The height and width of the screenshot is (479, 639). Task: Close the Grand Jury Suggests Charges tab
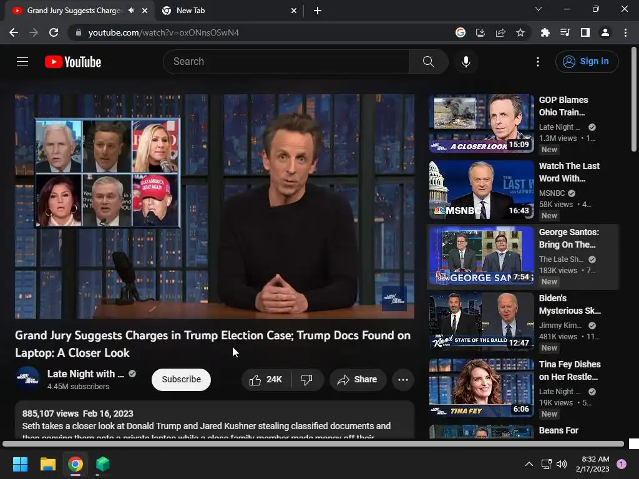(x=145, y=11)
